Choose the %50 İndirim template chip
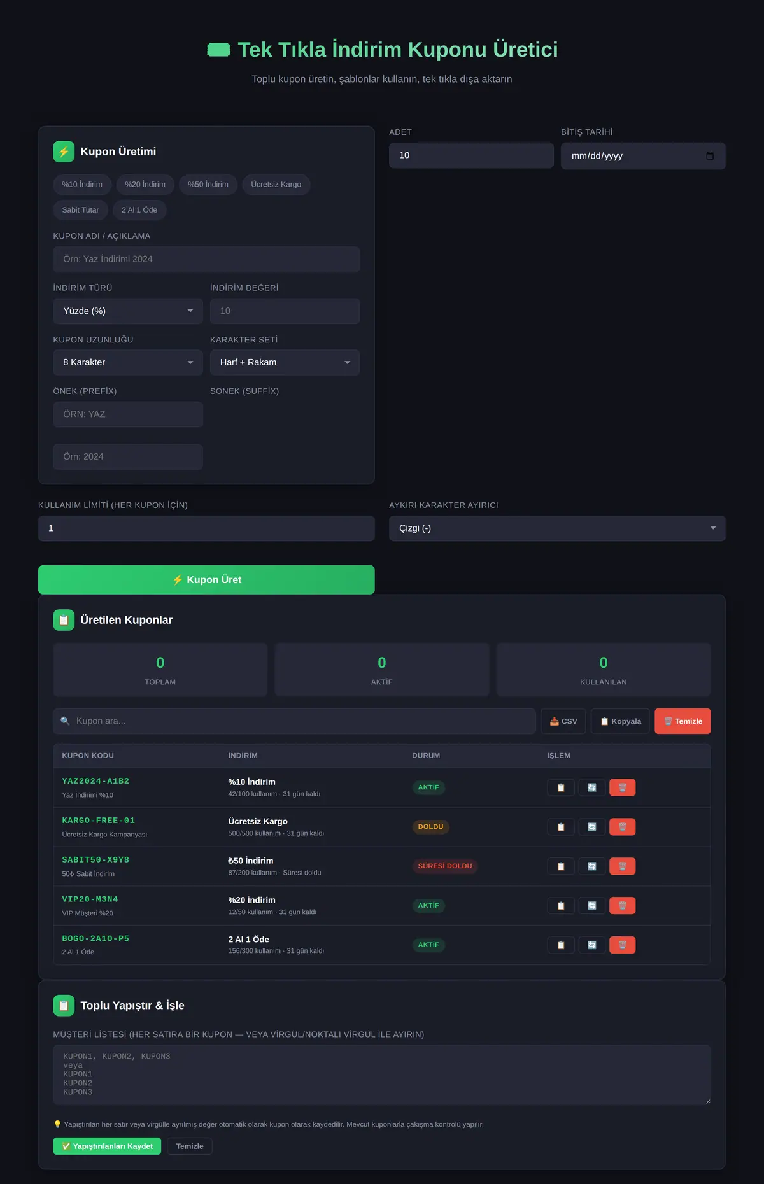The height and width of the screenshot is (1184, 764). (x=208, y=185)
